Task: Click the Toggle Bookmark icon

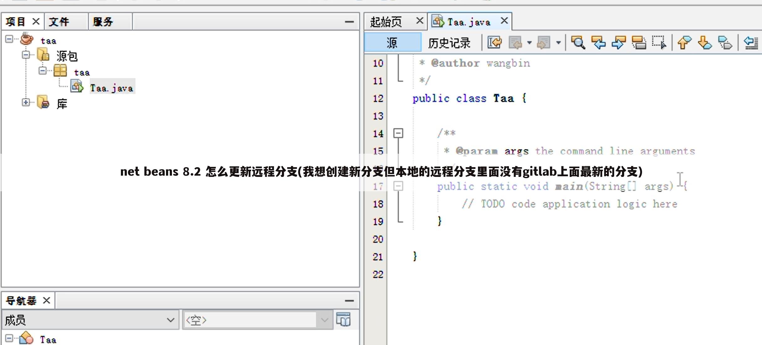Action: [725, 43]
